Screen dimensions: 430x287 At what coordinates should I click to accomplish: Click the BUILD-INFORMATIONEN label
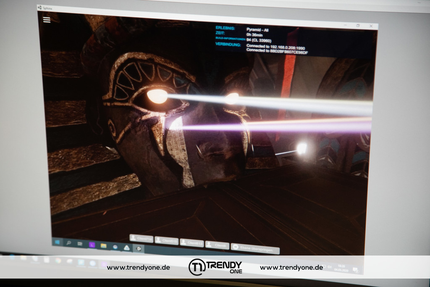pyautogui.click(x=231, y=39)
